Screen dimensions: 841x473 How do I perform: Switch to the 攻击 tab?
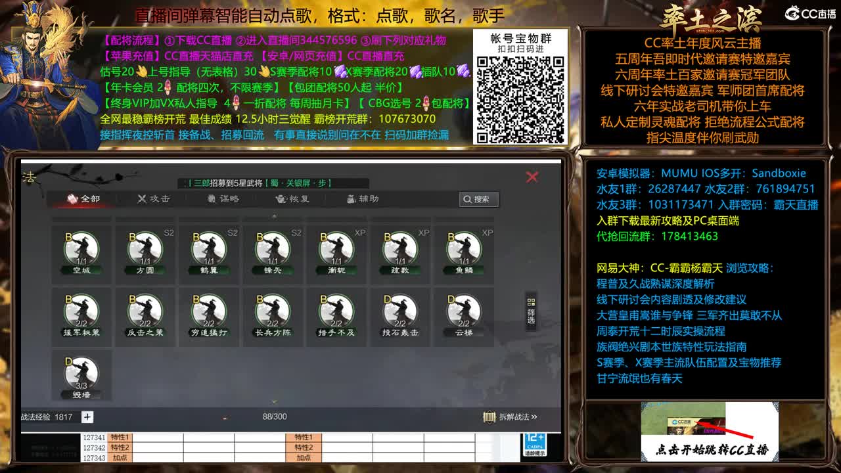(154, 199)
